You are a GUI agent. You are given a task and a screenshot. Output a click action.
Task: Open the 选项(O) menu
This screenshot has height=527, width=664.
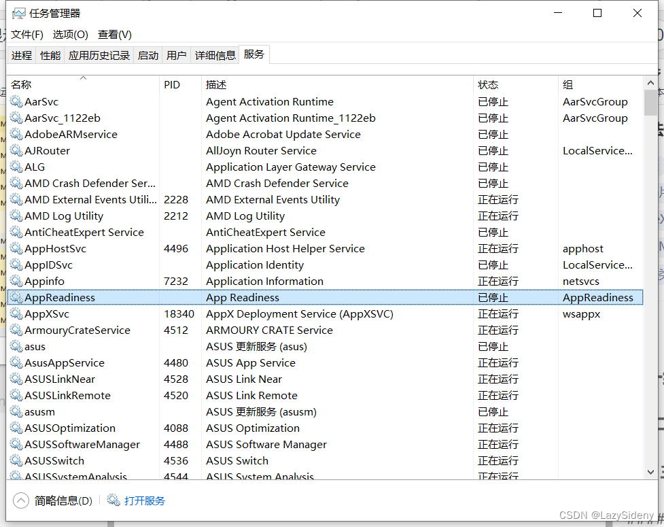pos(70,35)
